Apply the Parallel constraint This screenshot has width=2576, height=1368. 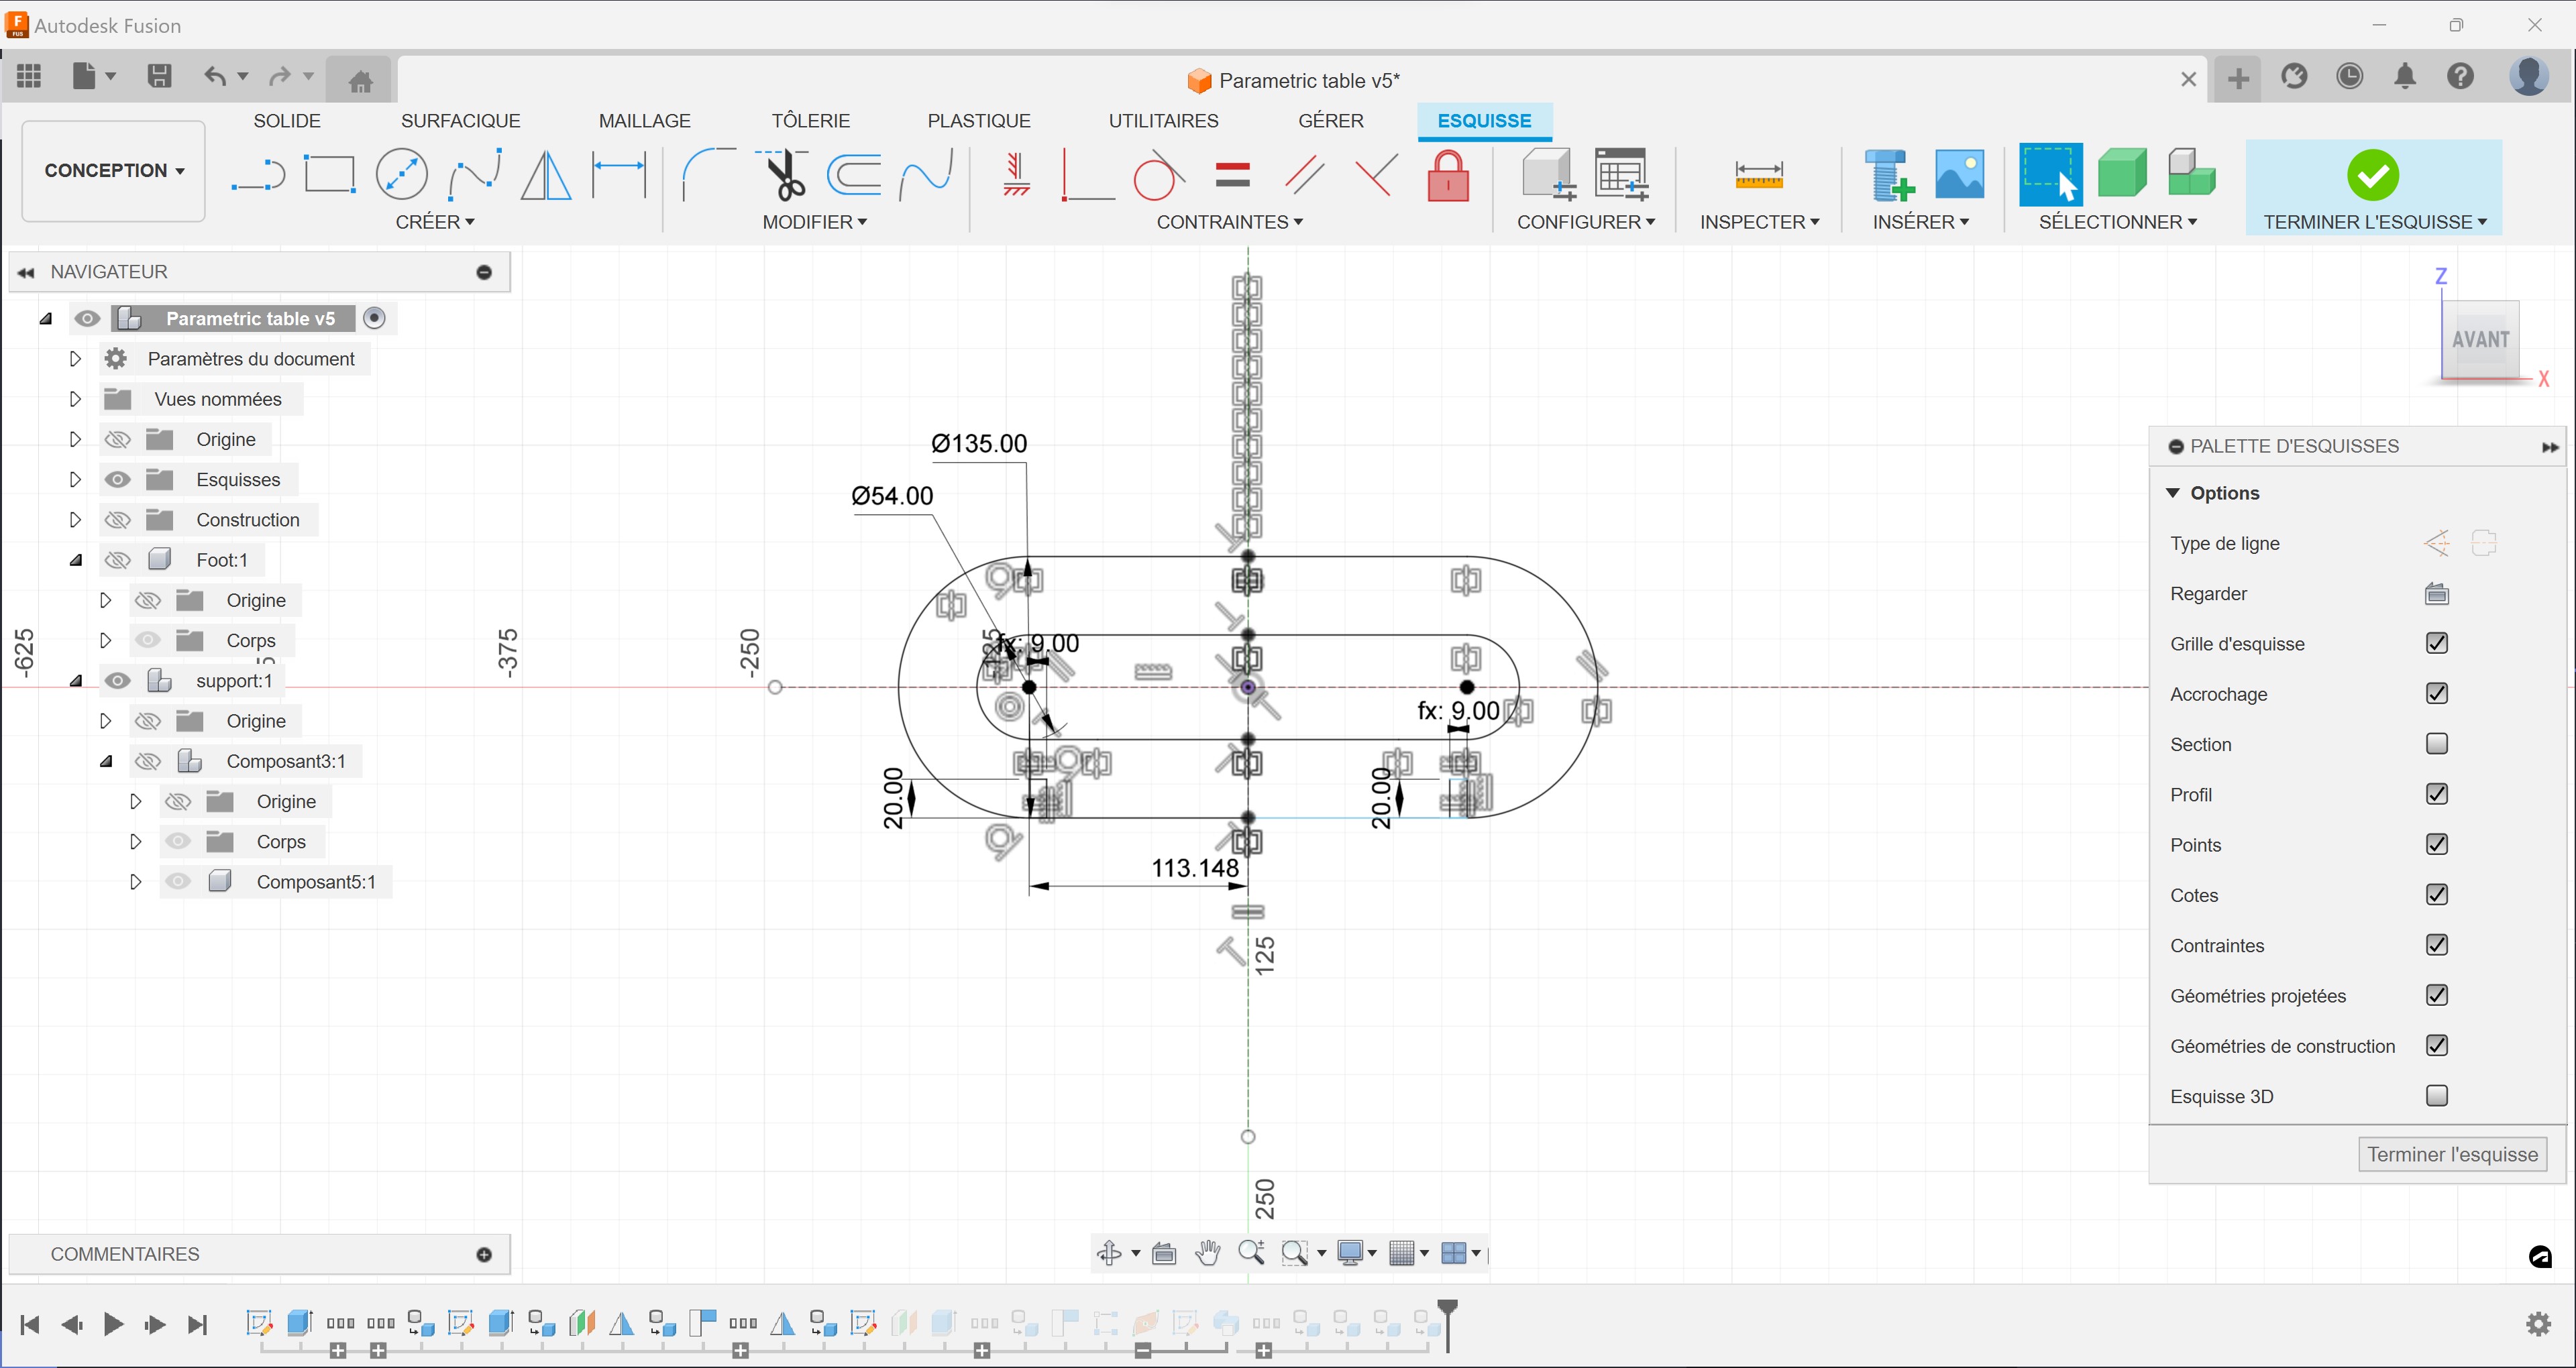click(1304, 176)
